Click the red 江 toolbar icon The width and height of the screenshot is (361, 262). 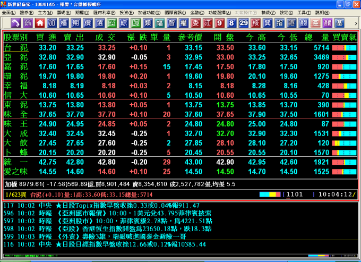pyautogui.click(x=208, y=23)
